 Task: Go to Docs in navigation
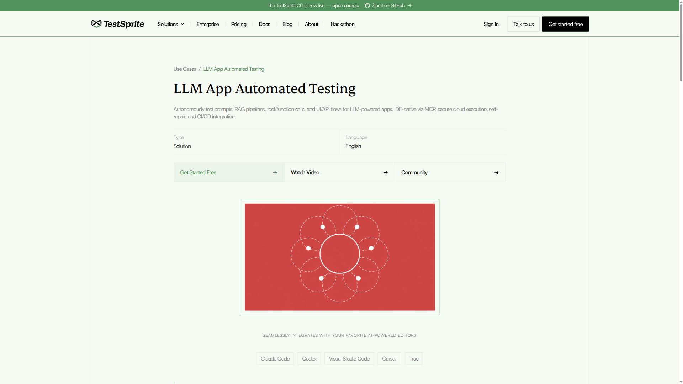point(264,24)
